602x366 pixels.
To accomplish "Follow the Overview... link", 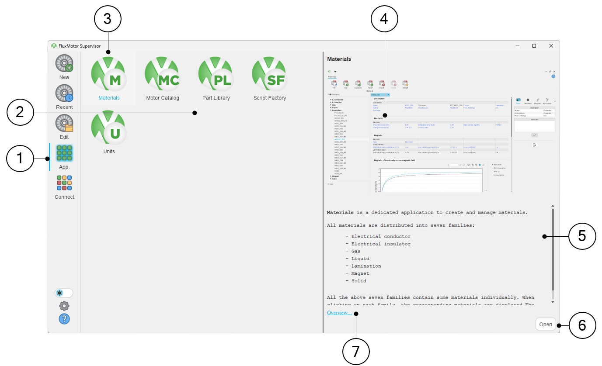I will pyautogui.click(x=339, y=313).
